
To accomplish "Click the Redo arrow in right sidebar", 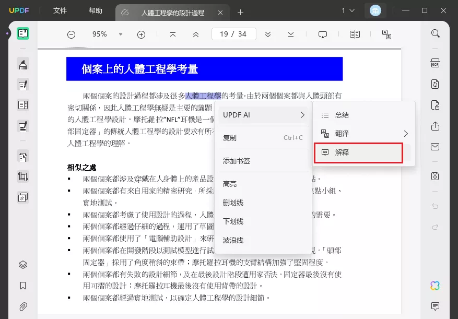I will (435, 227).
